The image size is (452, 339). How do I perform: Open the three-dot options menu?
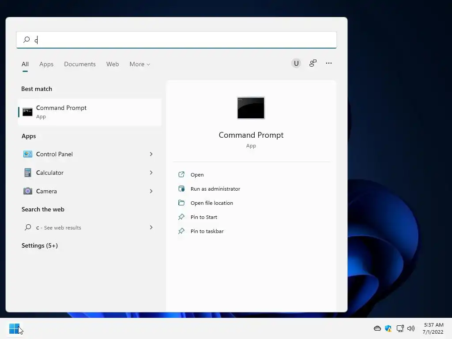click(x=328, y=63)
